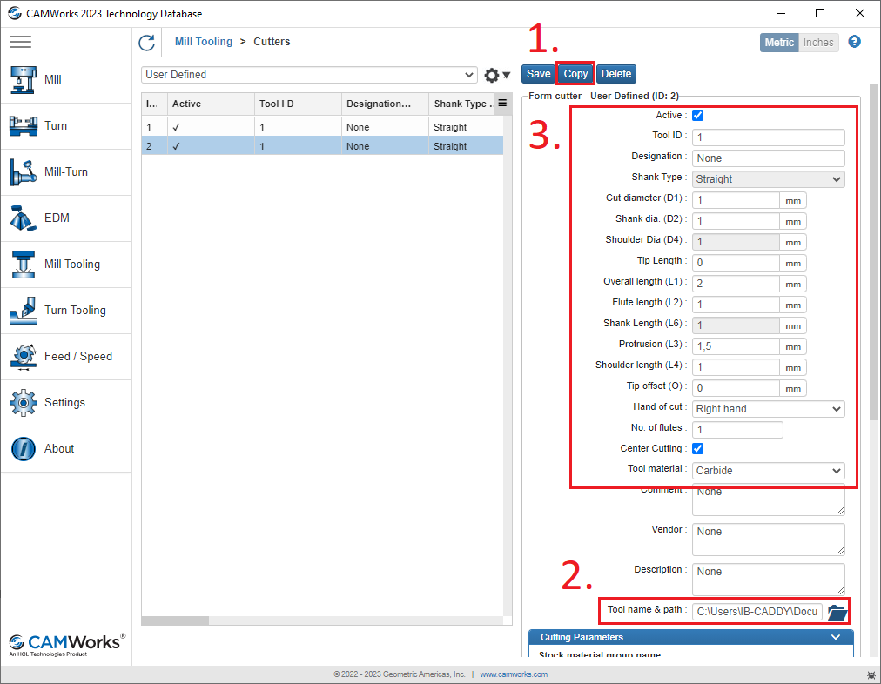The image size is (881, 684).
Task: Open the hamburger navigation menu
Action: [20, 42]
